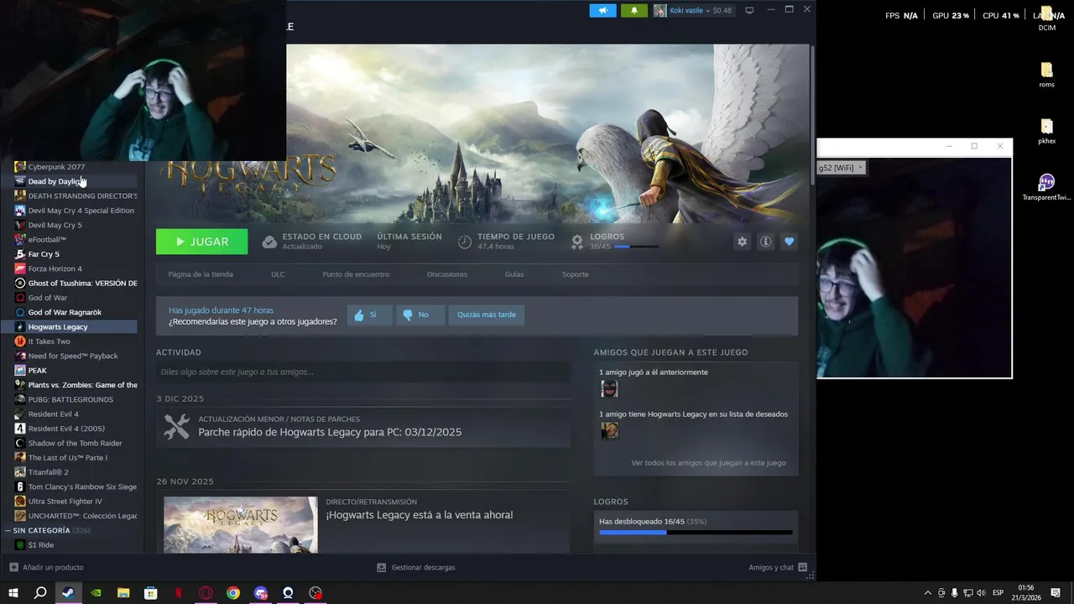The width and height of the screenshot is (1074, 604).
Task: Open Gestionar descargas
Action: click(416, 567)
